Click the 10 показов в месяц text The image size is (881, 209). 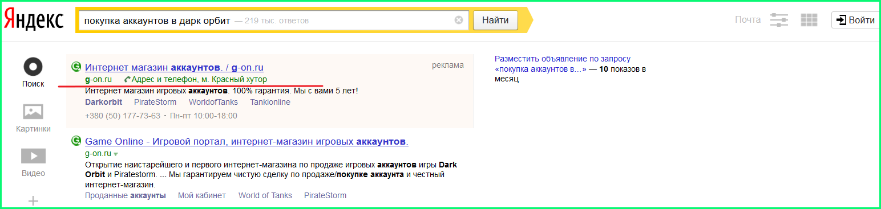click(x=570, y=75)
